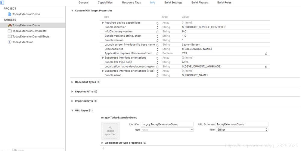Expand the Document Types section
301x151 pixels.
(x=72, y=82)
